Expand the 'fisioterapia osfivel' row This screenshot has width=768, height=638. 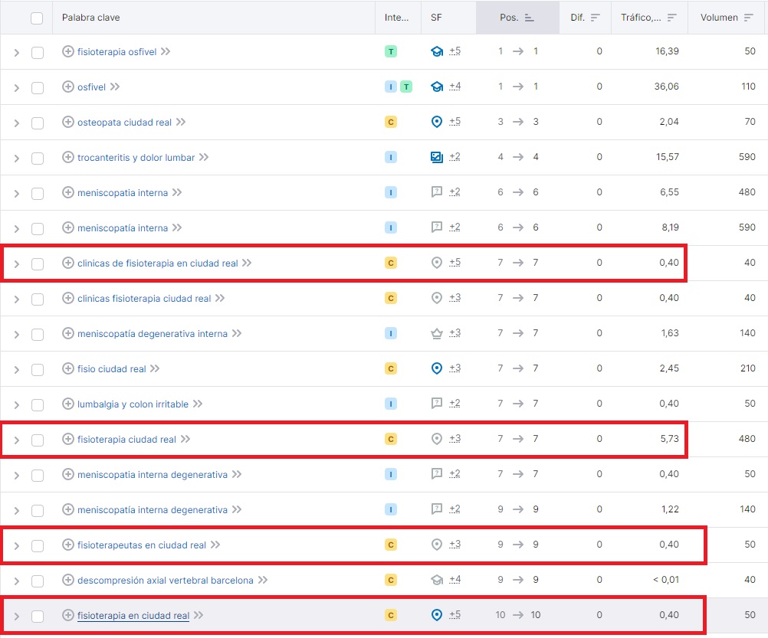(16, 52)
